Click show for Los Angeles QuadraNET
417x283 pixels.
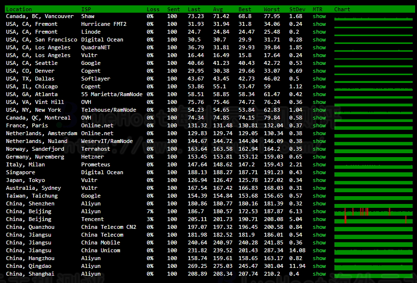tap(319, 47)
